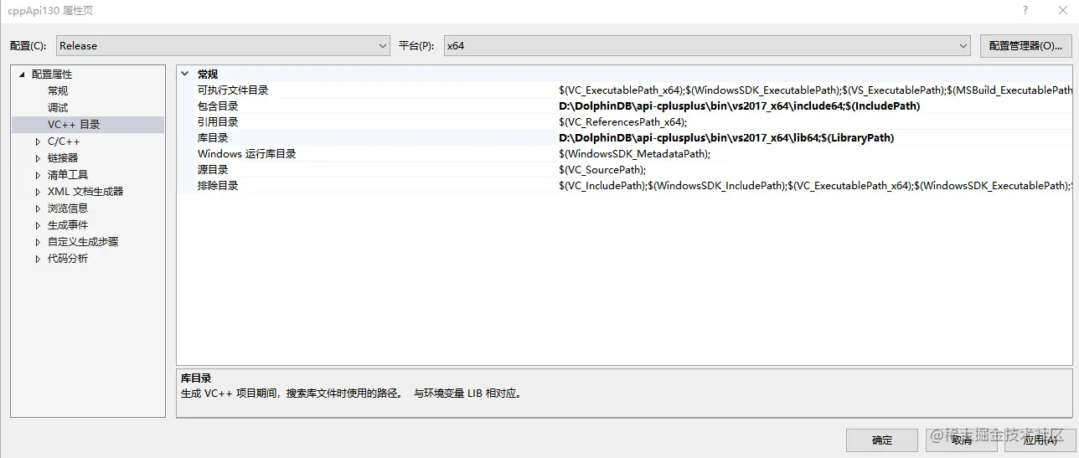Select the 引用目录 property row
Image resolution: width=1079 pixels, height=458 pixels.
pyautogui.click(x=624, y=122)
